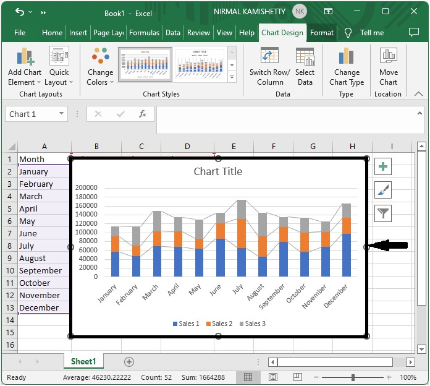The image size is (430, 386).
Task: Switch to the Insert tab
Action: [78, 33]
